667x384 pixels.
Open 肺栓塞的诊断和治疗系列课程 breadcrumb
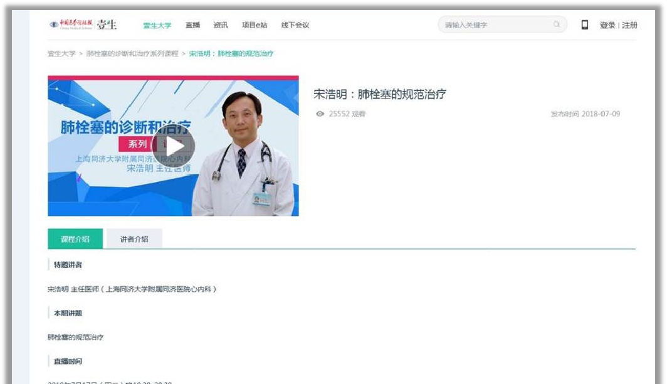pyautogui.click(x=132, y=53)
